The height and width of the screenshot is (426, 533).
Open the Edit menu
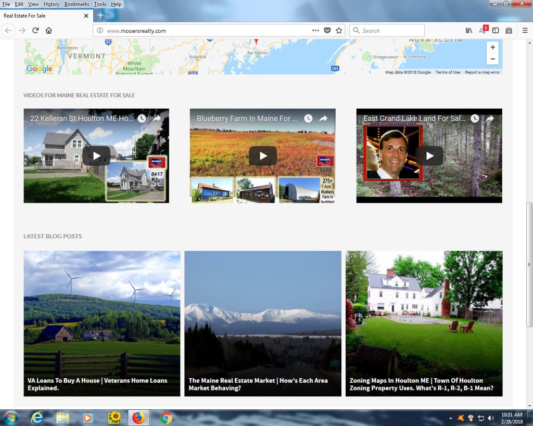(19, 4)
